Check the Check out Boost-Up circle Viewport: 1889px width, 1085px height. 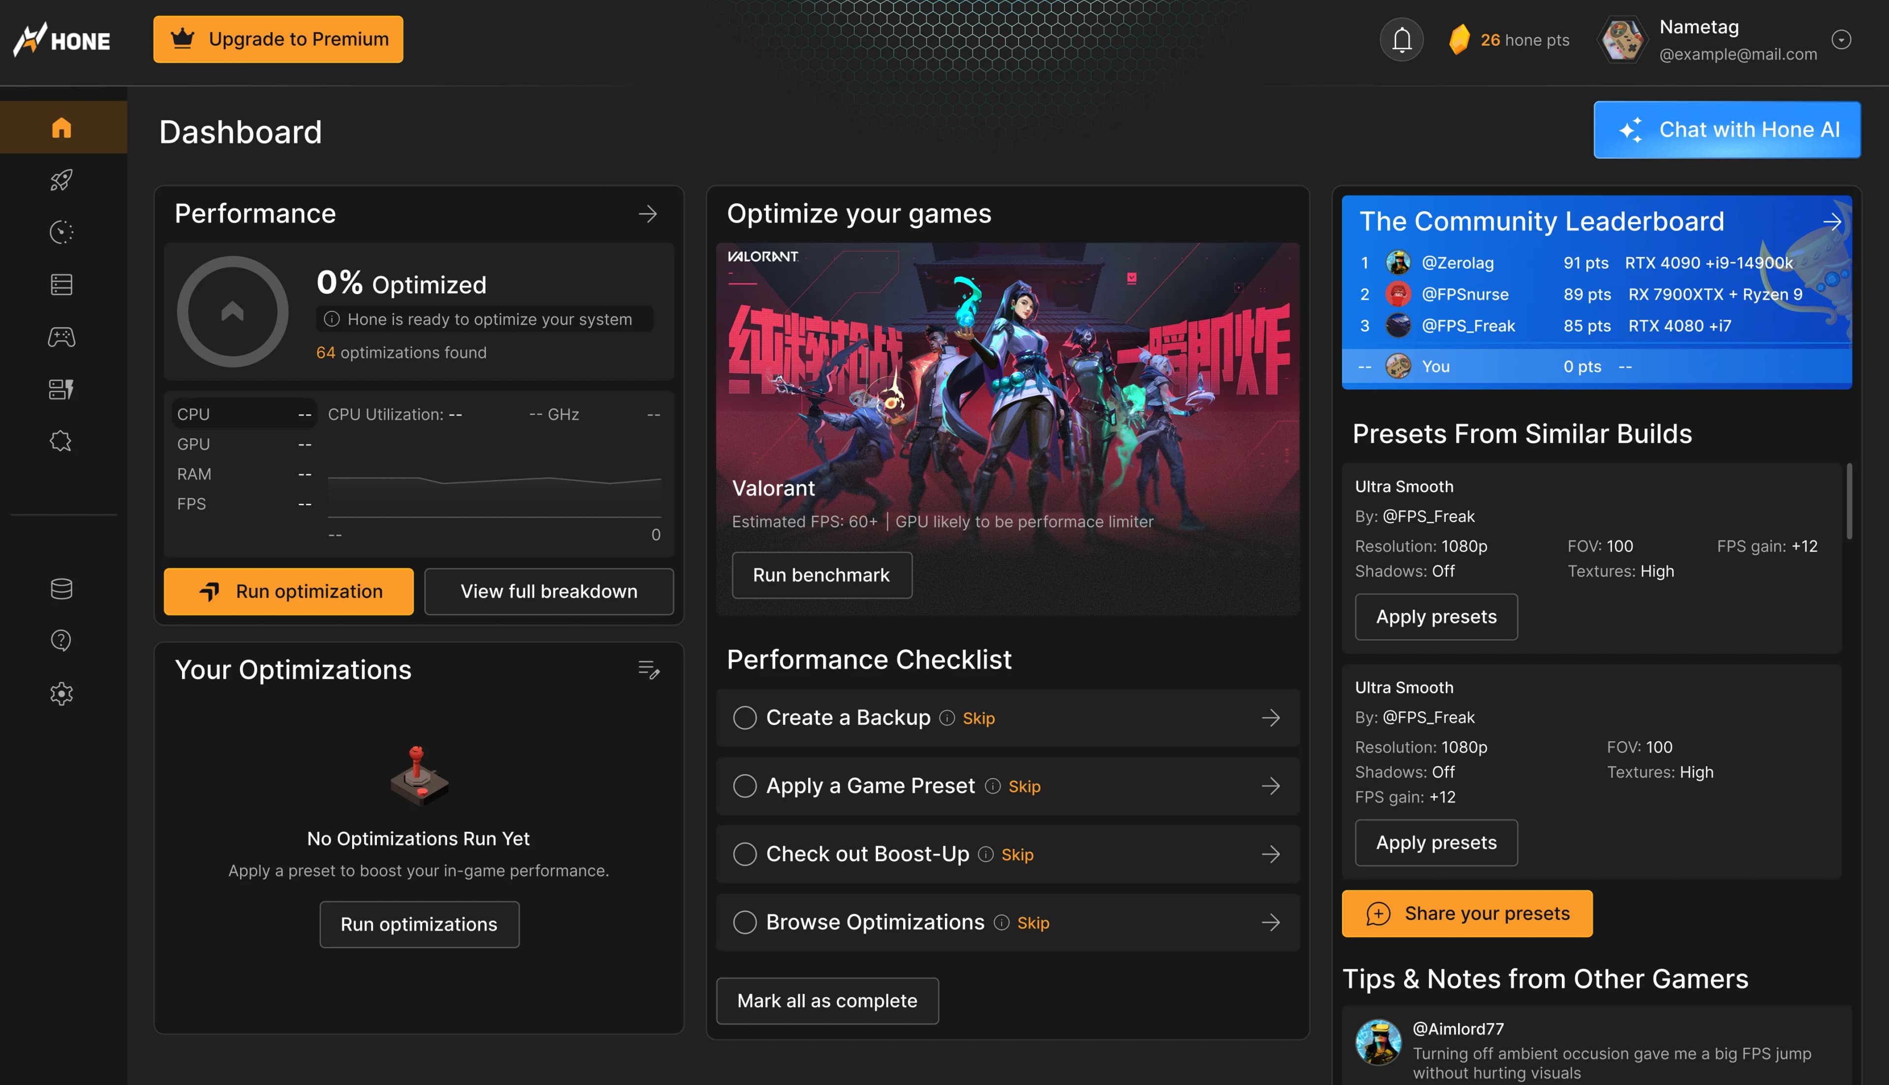[x=744, y=854]
